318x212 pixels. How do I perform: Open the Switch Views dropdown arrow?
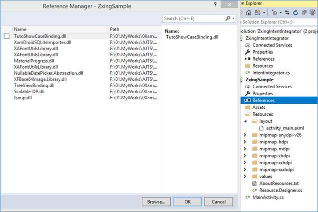point(264,13)
